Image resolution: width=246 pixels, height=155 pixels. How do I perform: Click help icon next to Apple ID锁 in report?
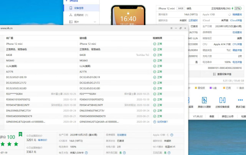click(172, 135)
